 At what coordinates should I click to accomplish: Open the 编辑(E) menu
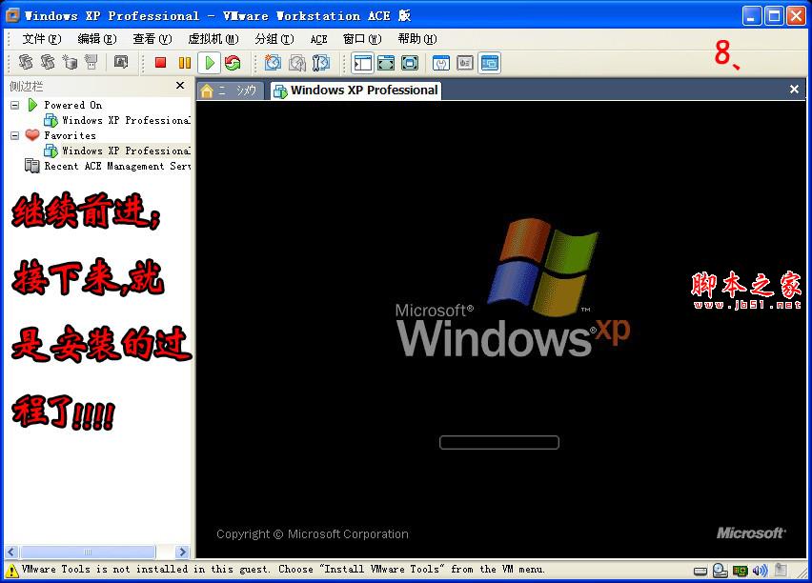click(97, 39)
